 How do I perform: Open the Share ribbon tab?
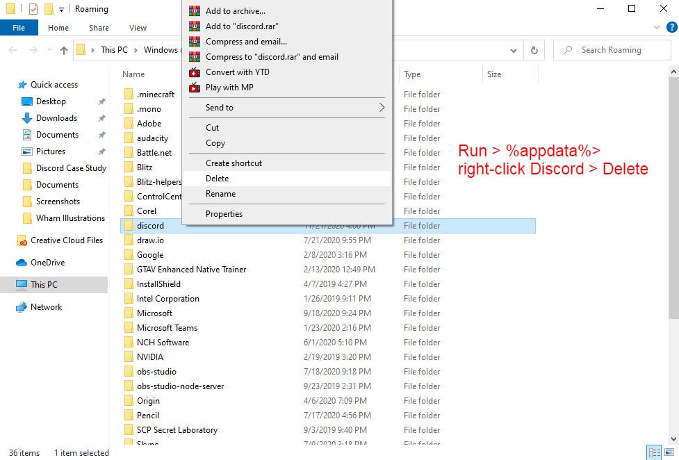pos(99,28)
